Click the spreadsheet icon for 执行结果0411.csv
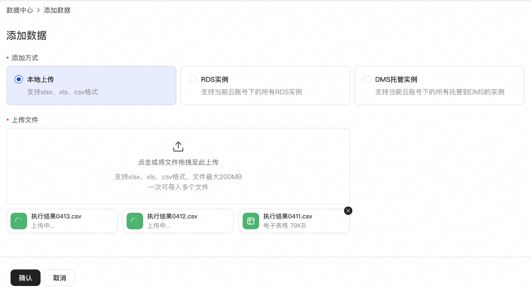The height and width of the screenshot is (289, 531). click(x=251, y=221)
